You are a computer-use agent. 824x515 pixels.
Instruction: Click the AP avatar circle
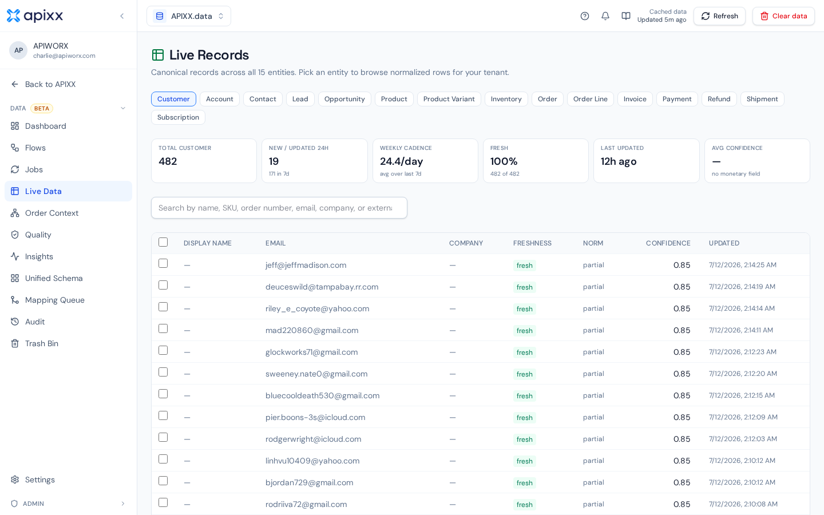(18, 50)
